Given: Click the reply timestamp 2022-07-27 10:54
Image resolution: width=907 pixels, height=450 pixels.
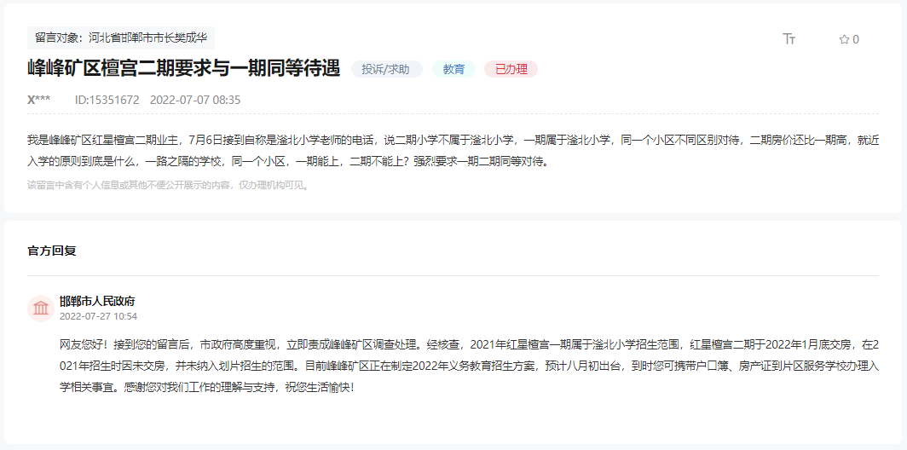Looking at the screenshot, I should click(x=98, y=316).
